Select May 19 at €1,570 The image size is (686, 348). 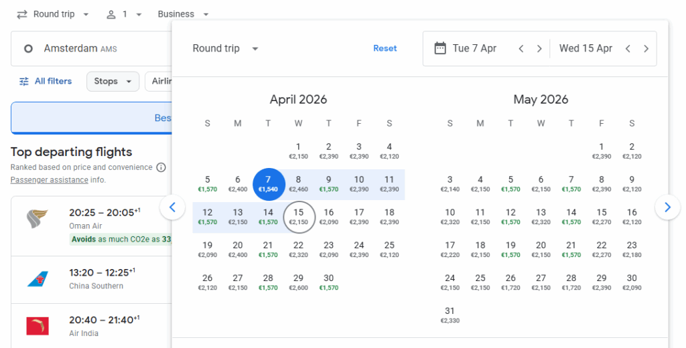[510, 250]
